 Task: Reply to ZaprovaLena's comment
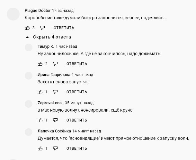click(x=76, y=120)
